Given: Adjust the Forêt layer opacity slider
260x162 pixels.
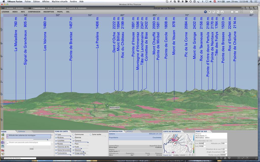Looking at the screenshot, I should pyautogui.click(x=81, y=149).
